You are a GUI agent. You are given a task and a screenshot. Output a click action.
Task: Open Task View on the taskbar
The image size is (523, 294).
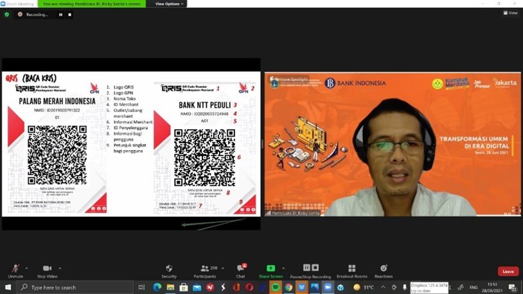pos(142,287)
